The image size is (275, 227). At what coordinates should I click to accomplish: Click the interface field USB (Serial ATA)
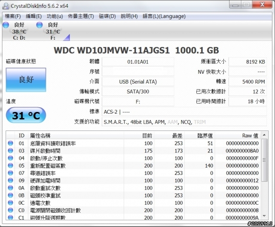(138, 82)
